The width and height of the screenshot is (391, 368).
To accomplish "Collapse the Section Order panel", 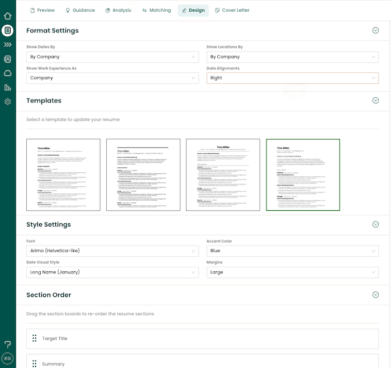I will pos(375,295).
